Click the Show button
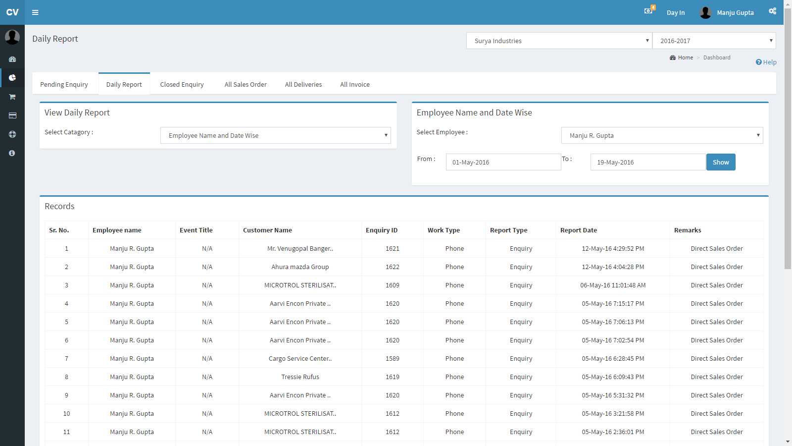The height and width of the screenshot is (446, 792). pyautogui.click(x=721, y=162)
